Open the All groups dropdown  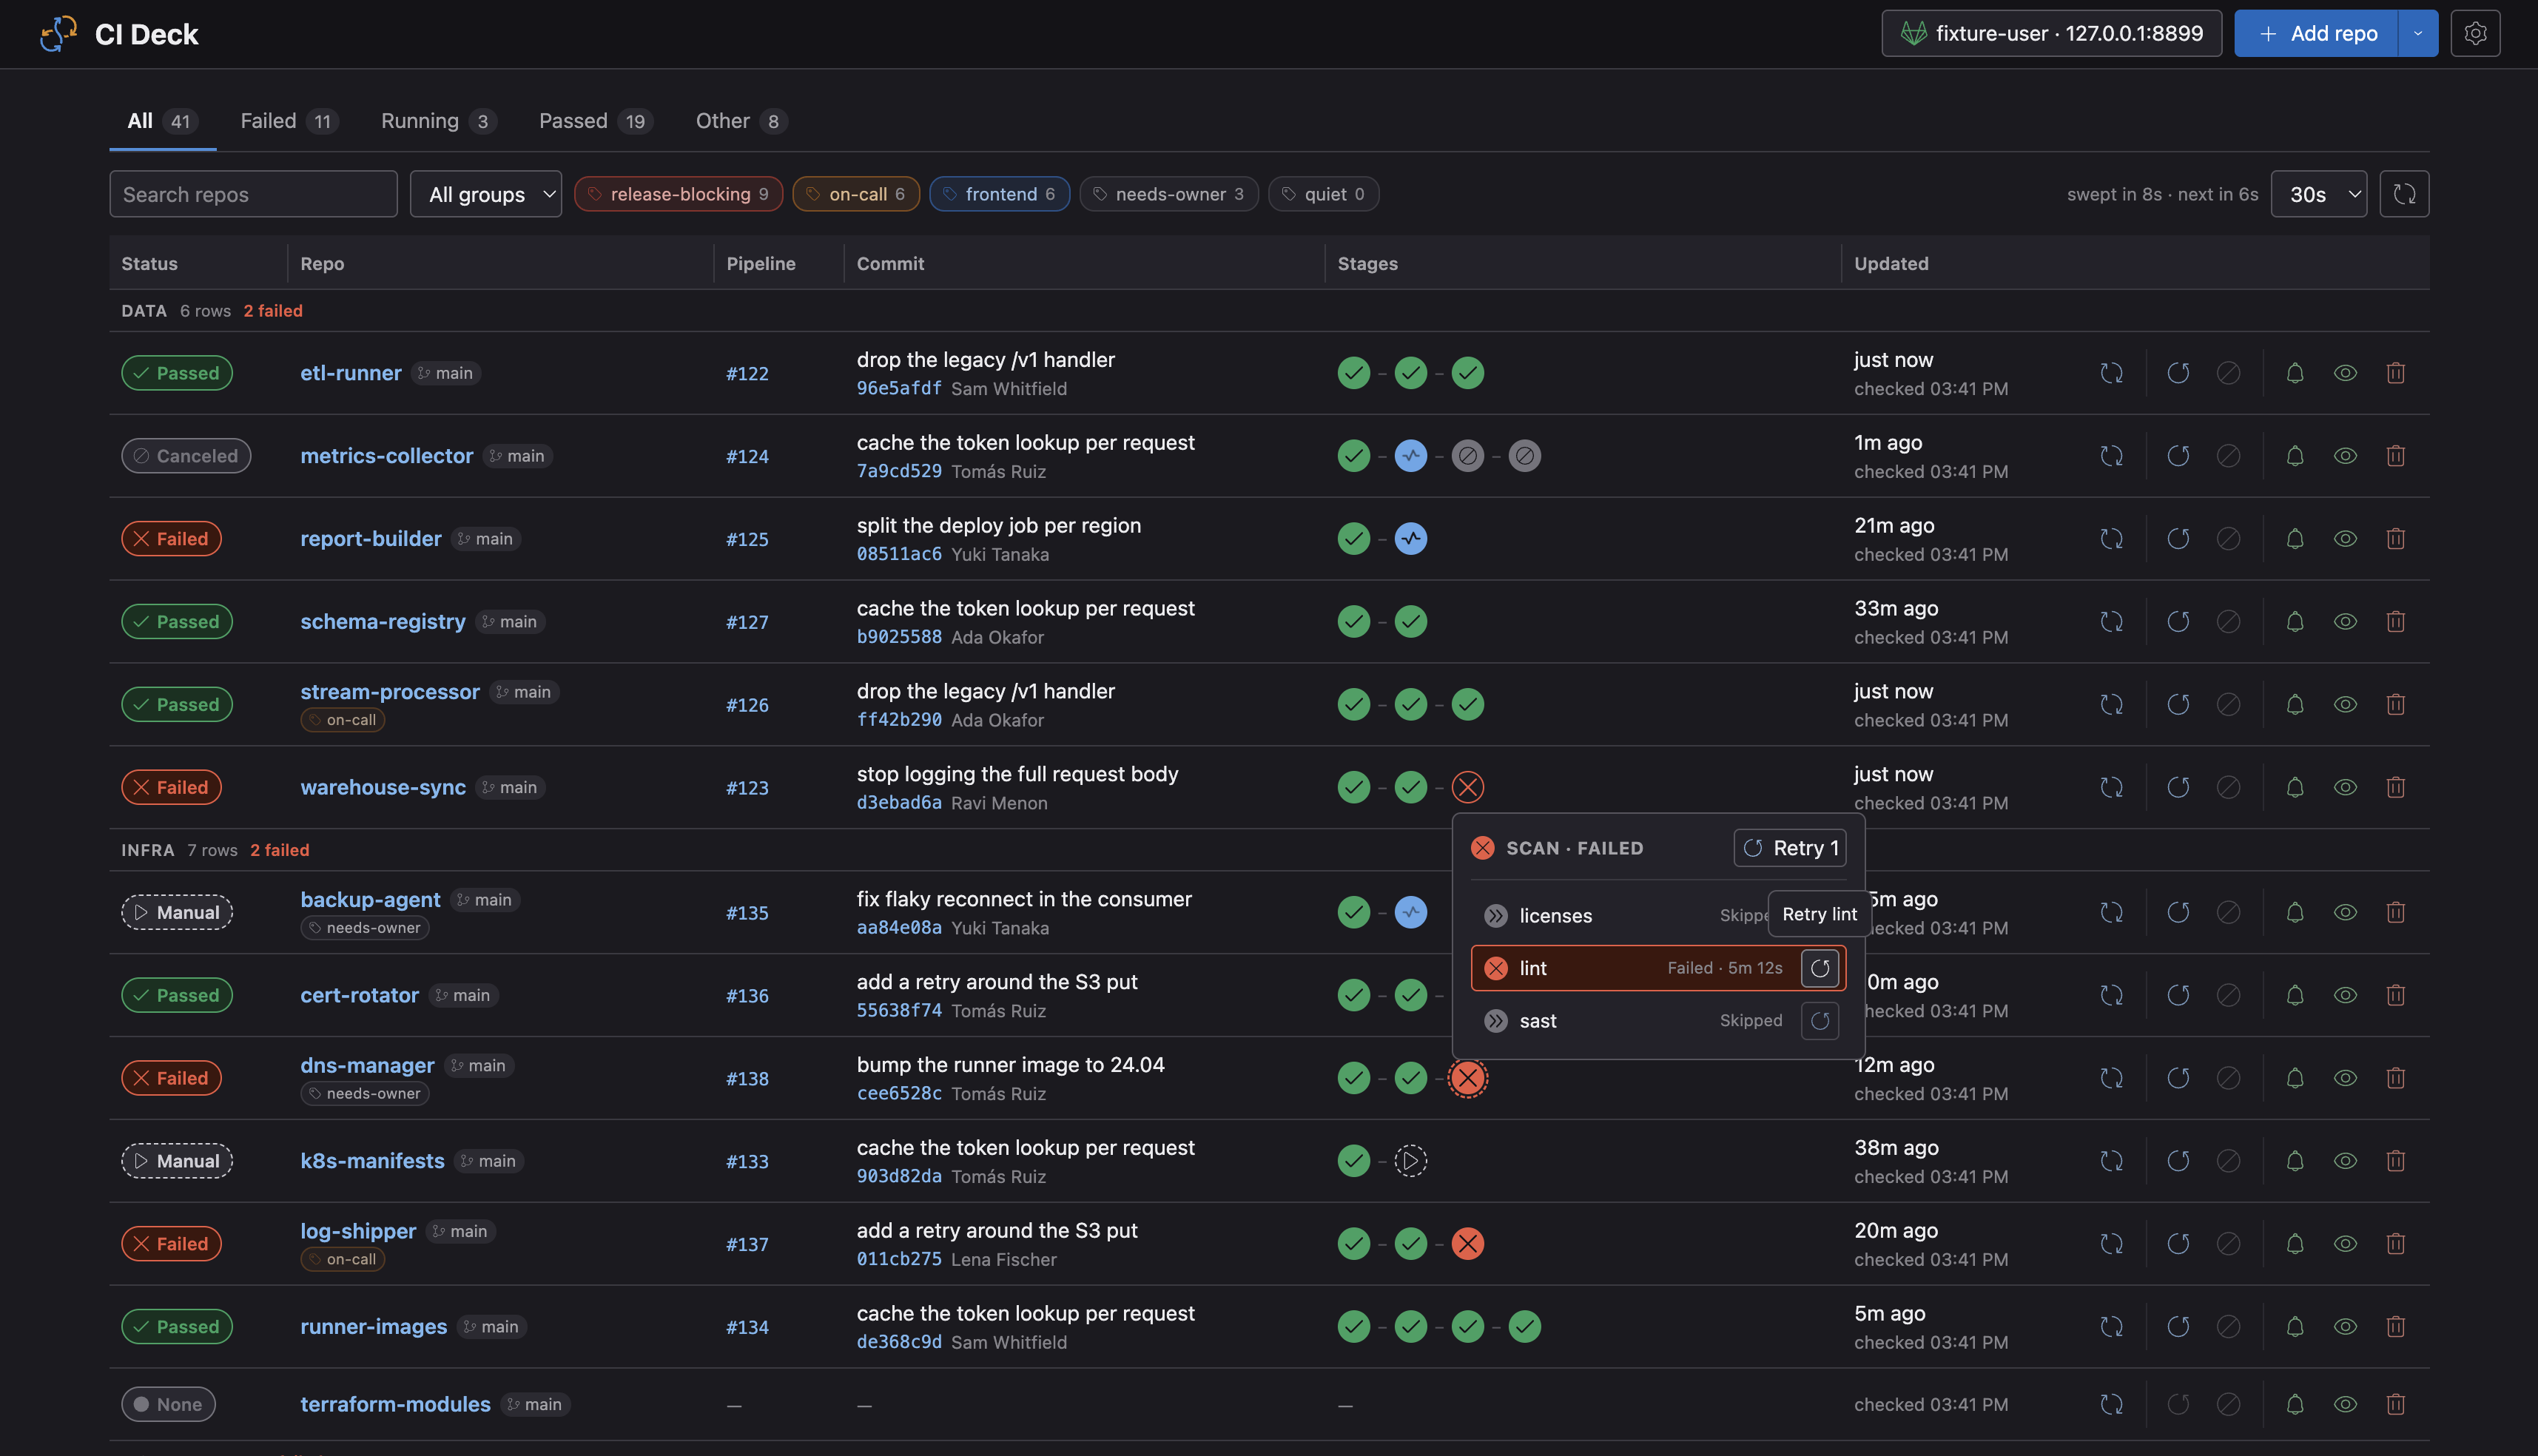pos(486,194)
